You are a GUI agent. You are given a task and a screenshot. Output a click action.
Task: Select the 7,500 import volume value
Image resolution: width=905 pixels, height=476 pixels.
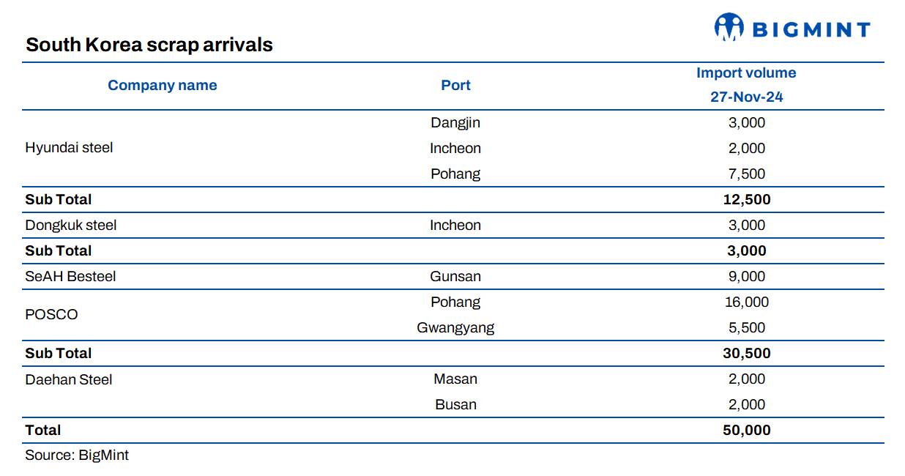click(x=746, y=174)
